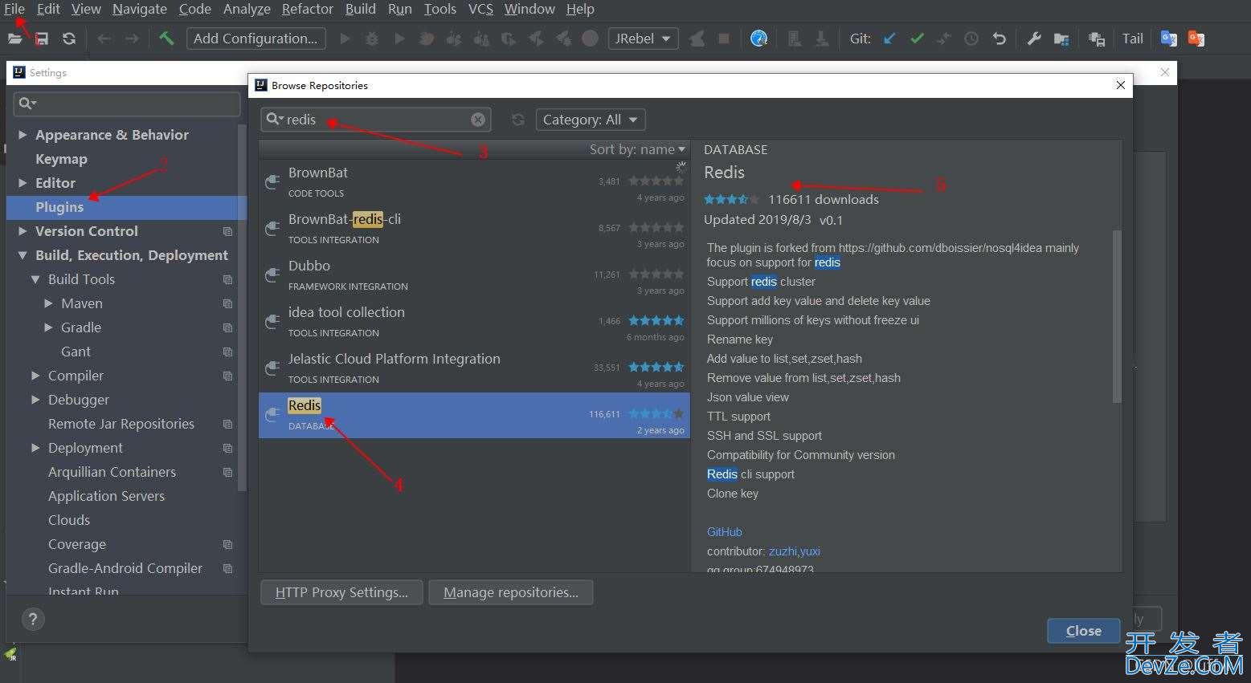1251x683 pixels.
Task: Select Plugins in the Settings tree
Action: click(x=59, y=207)
